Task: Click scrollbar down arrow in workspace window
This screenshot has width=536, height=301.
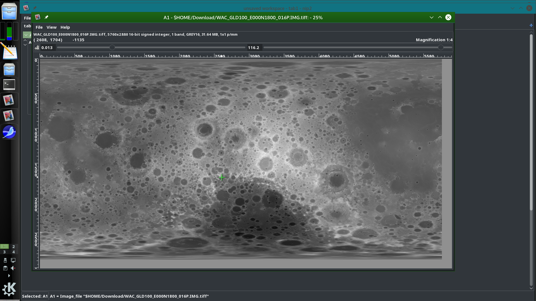Action: click(531, 288)
